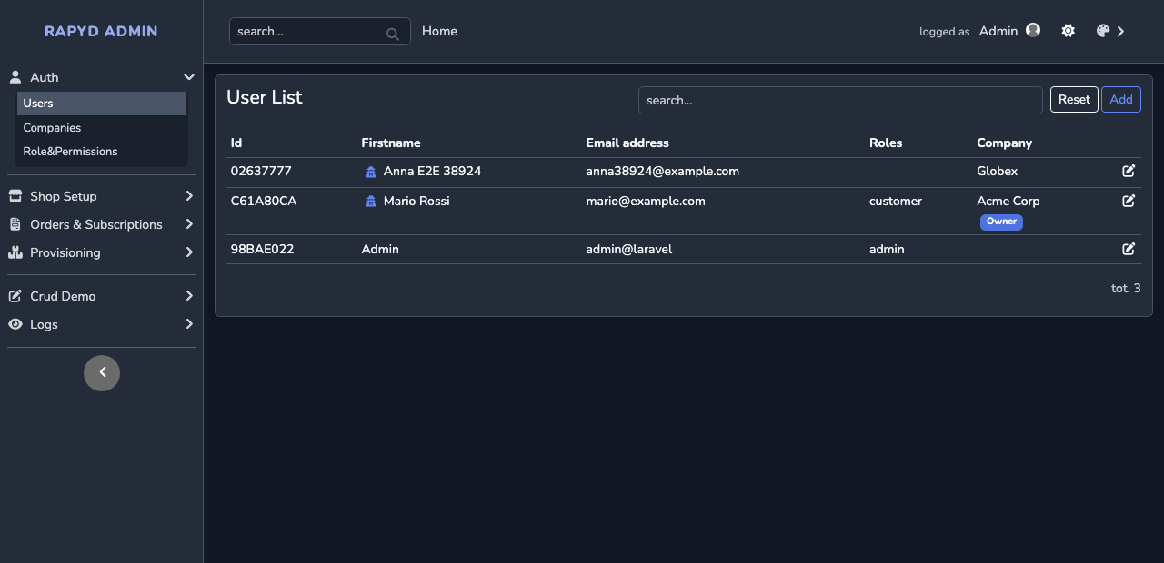Screen dimensions: 1164x563
Task: Click the name Mario Rossi
Action: click(x=416, y=201)
